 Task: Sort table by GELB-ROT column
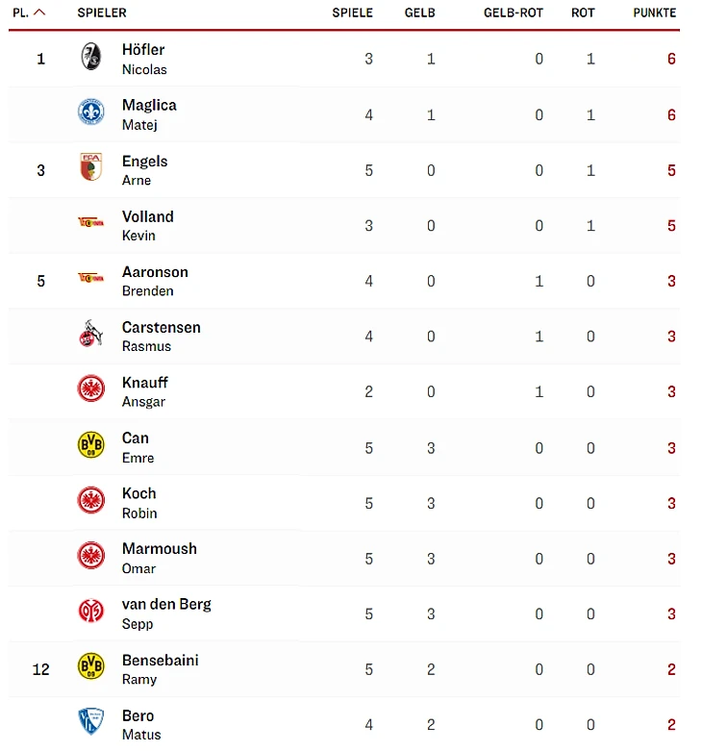(513, 13)
